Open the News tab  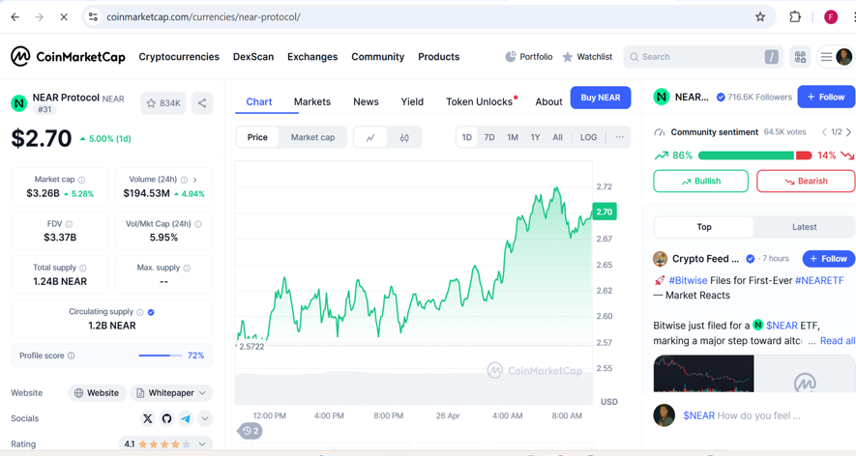[x=366, y=102]
